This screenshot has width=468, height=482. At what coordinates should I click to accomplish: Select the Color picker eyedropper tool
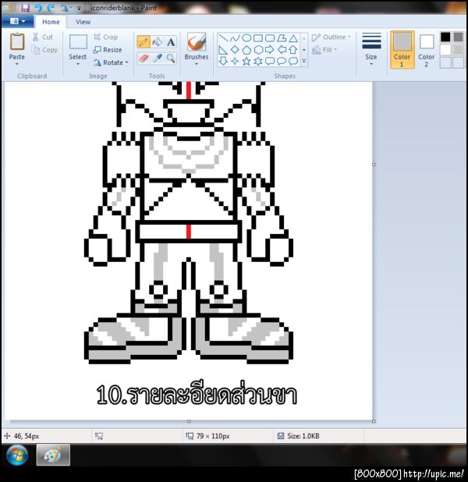[158, 58]
